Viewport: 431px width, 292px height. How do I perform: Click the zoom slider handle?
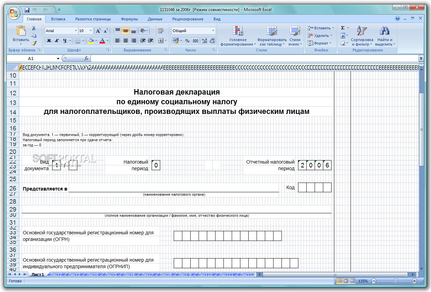coord(395,281)
